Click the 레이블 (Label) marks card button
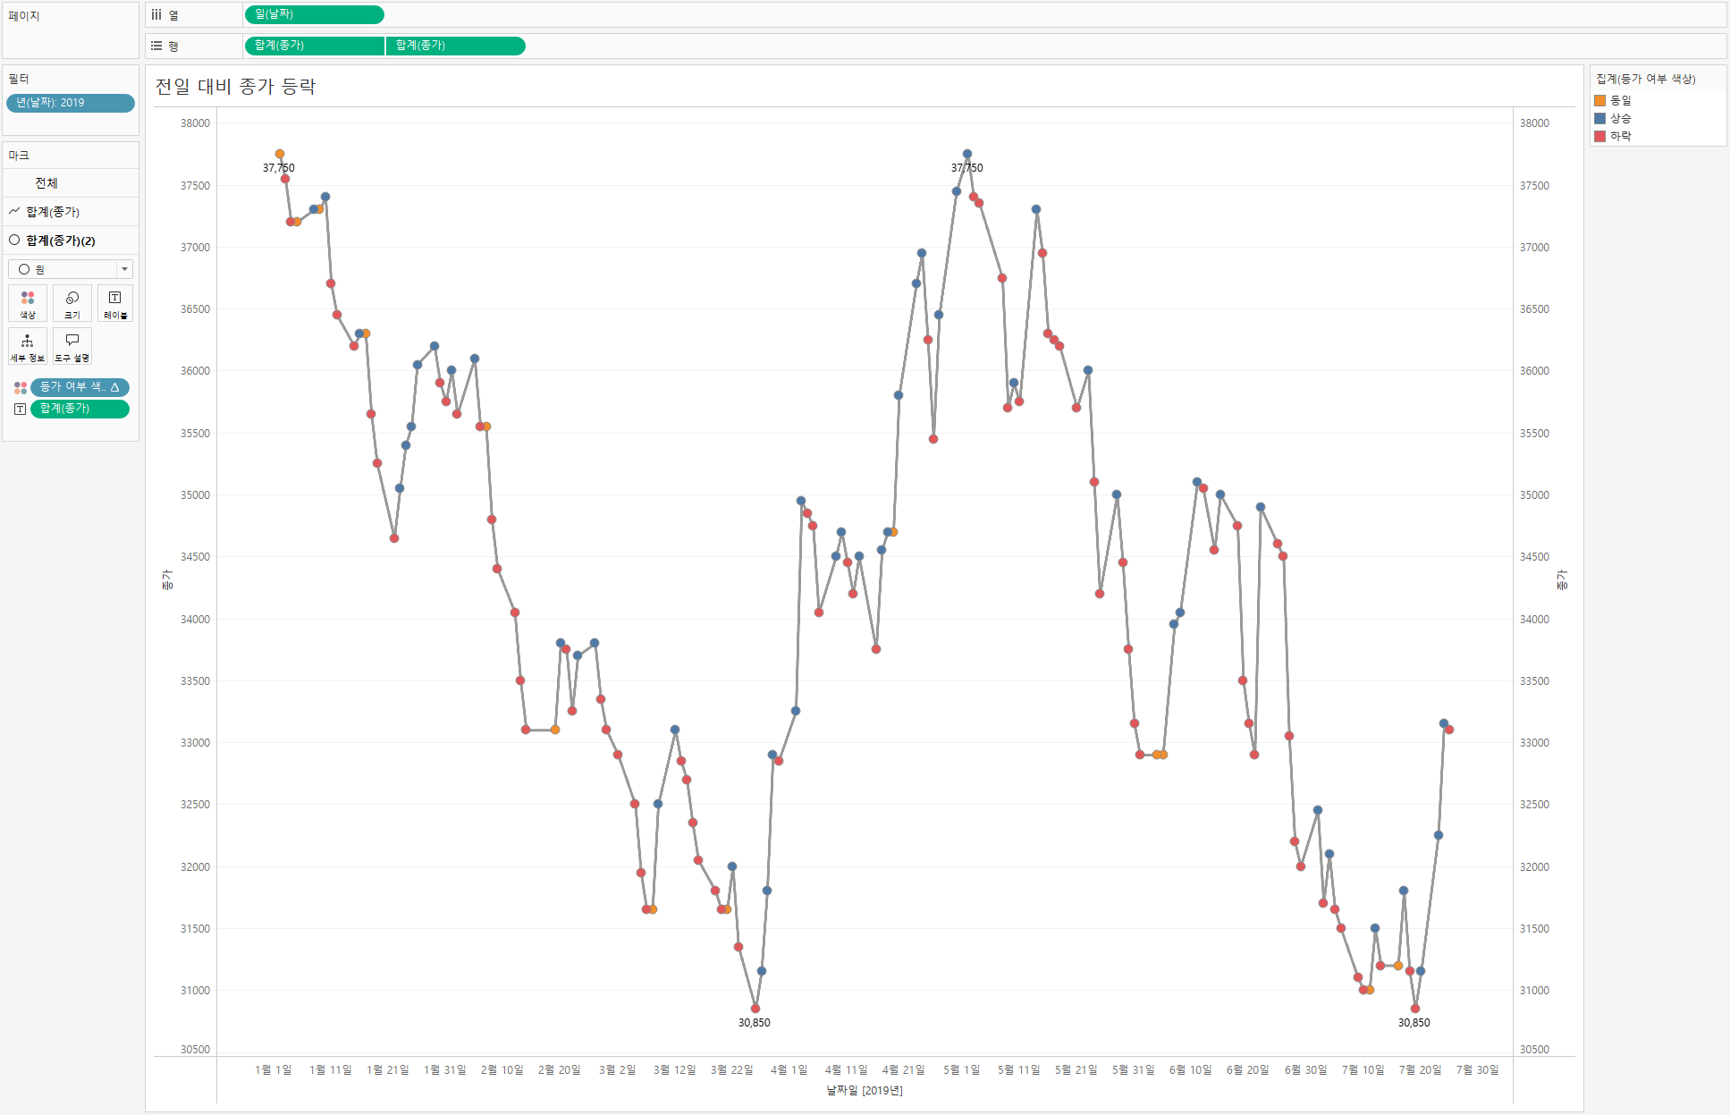This screenshot has height=1115, width=1730. pos(115,303)
